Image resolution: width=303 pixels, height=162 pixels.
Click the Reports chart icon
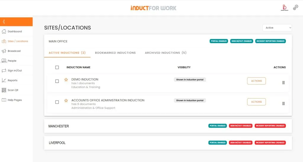4,80
